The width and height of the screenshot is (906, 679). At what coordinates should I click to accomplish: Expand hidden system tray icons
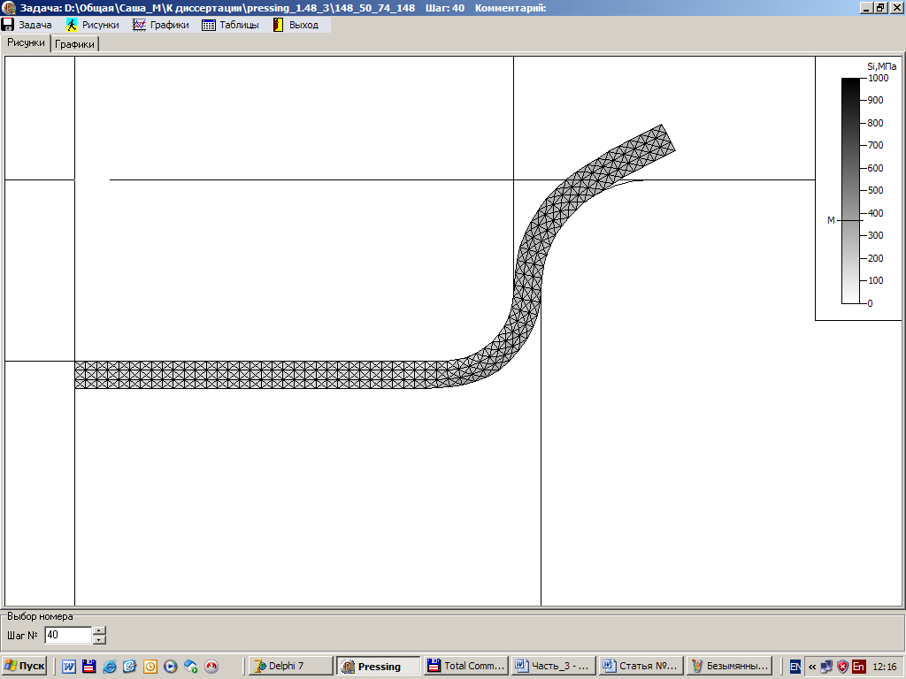click(x=811, y=667)
